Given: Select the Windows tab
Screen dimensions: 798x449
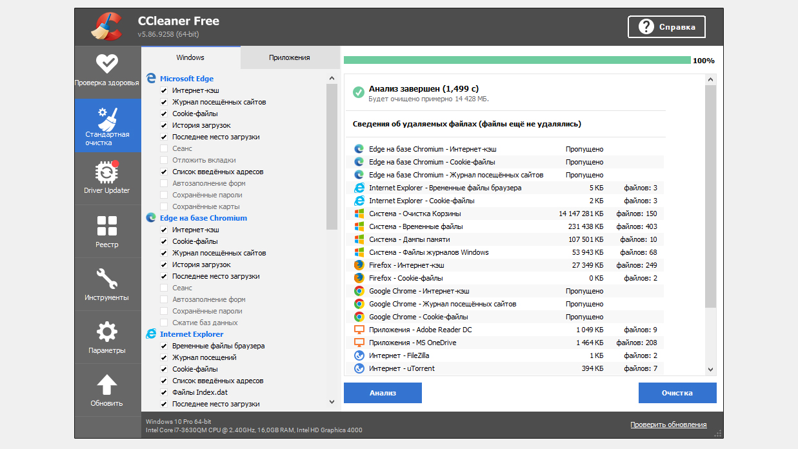Looking at the screenshot, I should [190, 57].
